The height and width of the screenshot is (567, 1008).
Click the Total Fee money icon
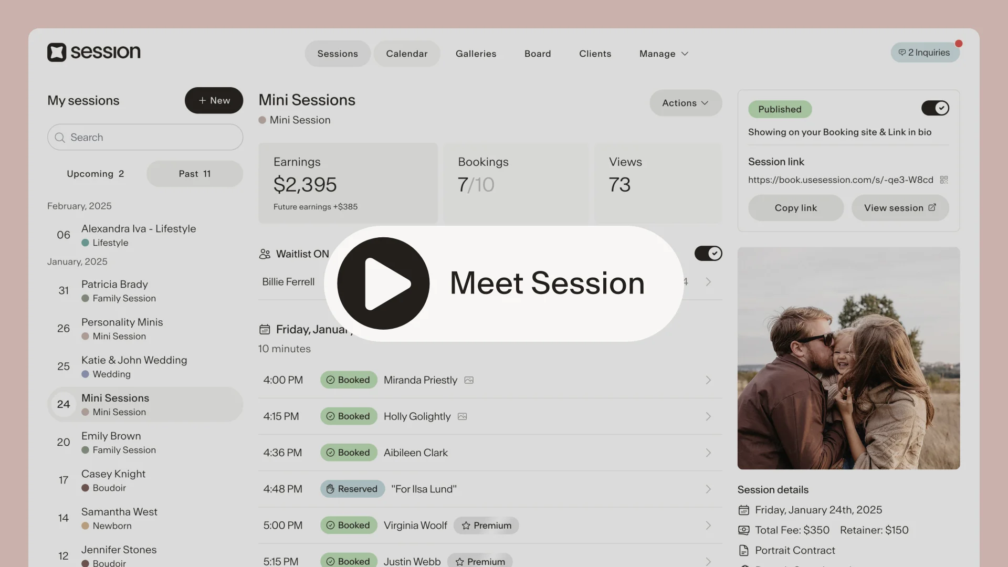coord(743,530)
